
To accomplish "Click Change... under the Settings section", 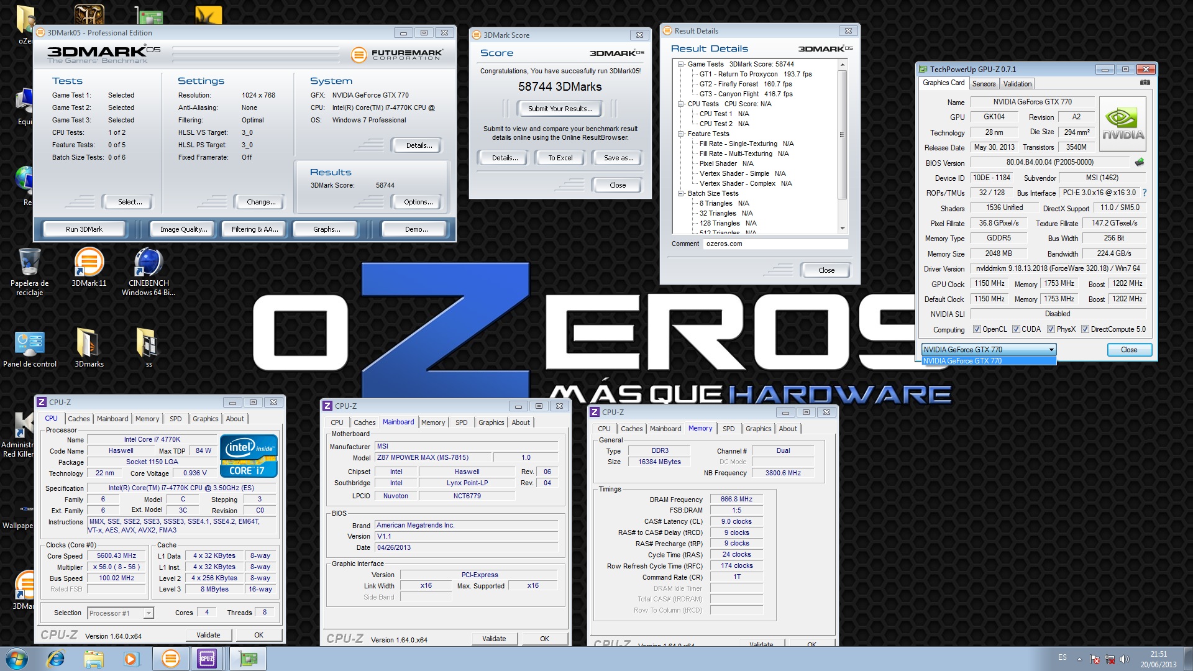I will (261, 202).
